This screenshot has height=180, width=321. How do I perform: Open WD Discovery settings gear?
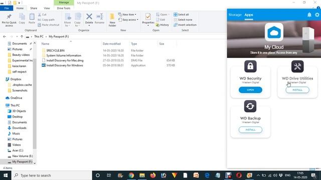point(317,14)
